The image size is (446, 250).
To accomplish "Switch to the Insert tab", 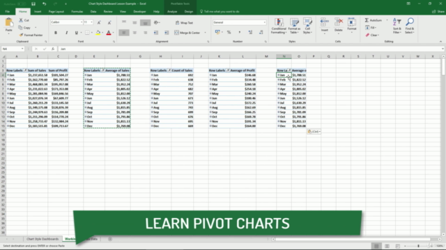I will point(38,12).
